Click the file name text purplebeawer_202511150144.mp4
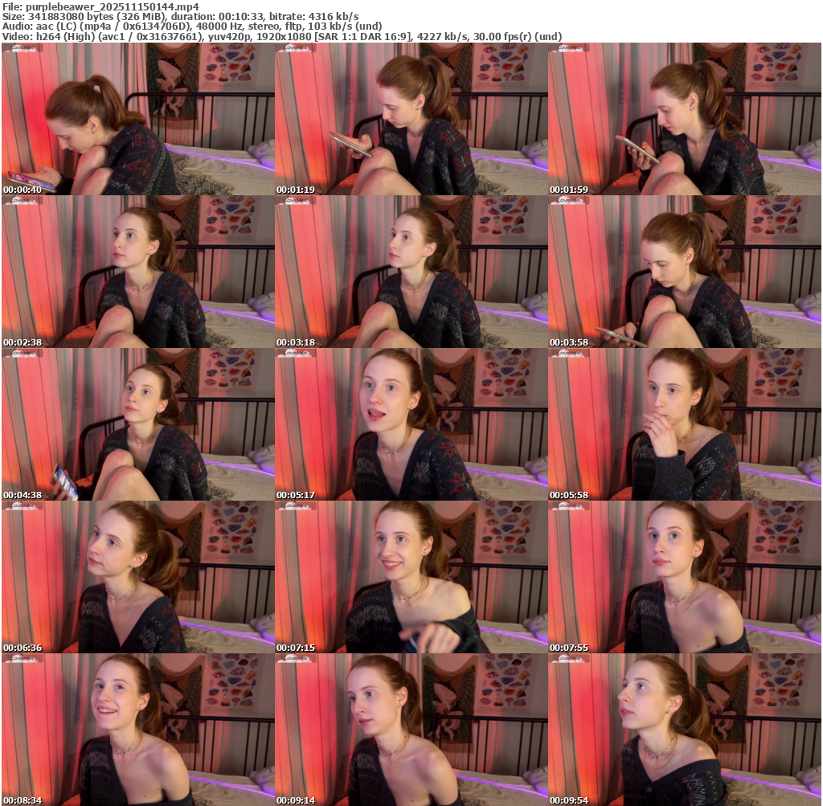This screenshot has width=823, height=806. coord(112,6)
